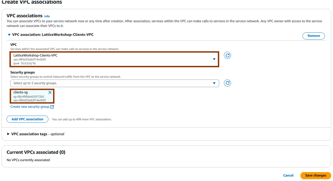Click the Cancel link

click(288, 176)
